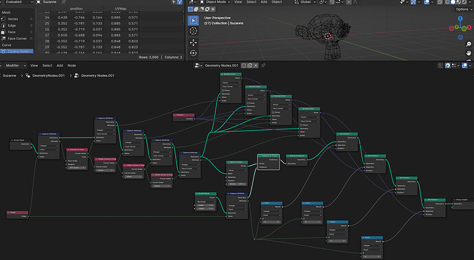Click the UVMap column header in spreadsheet
This screenshot has height=260, width=474.
coord(121,9)
